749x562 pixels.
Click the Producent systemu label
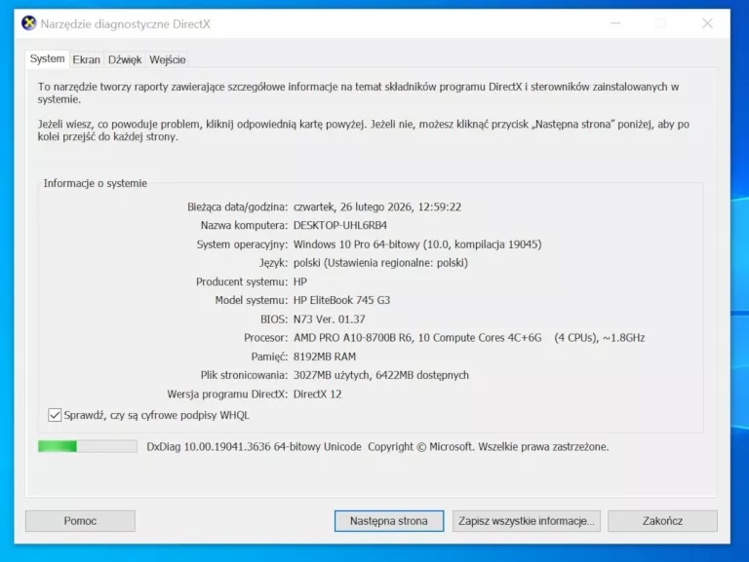pos(242,281)
